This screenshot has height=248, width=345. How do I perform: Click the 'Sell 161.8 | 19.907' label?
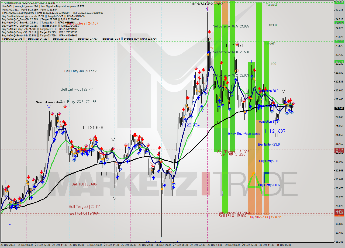click(233, 216)
